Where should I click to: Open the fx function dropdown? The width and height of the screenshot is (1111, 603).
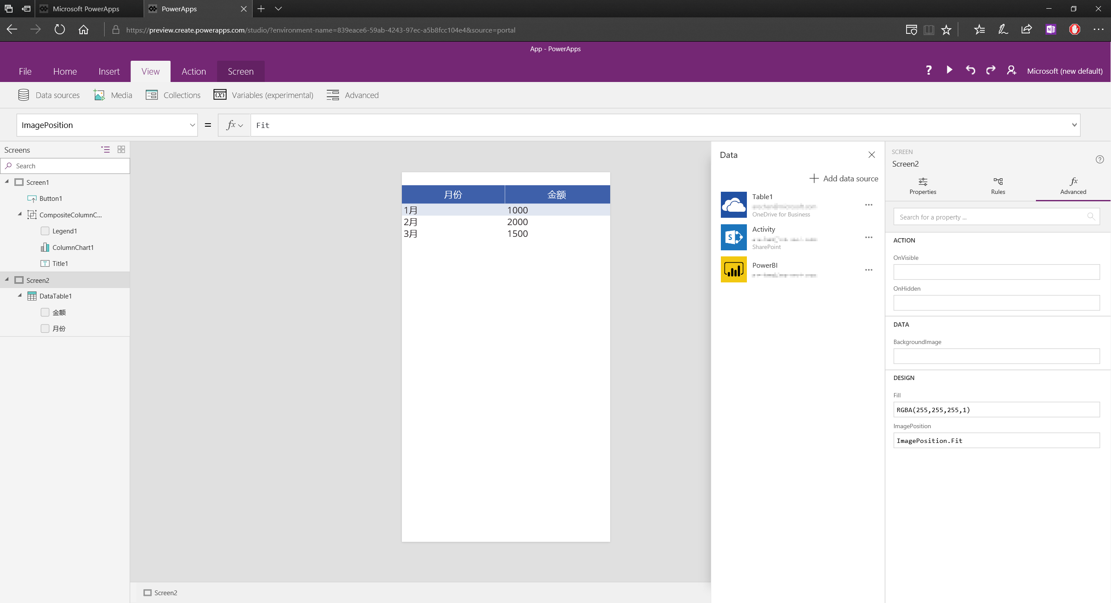click(234, 125)
